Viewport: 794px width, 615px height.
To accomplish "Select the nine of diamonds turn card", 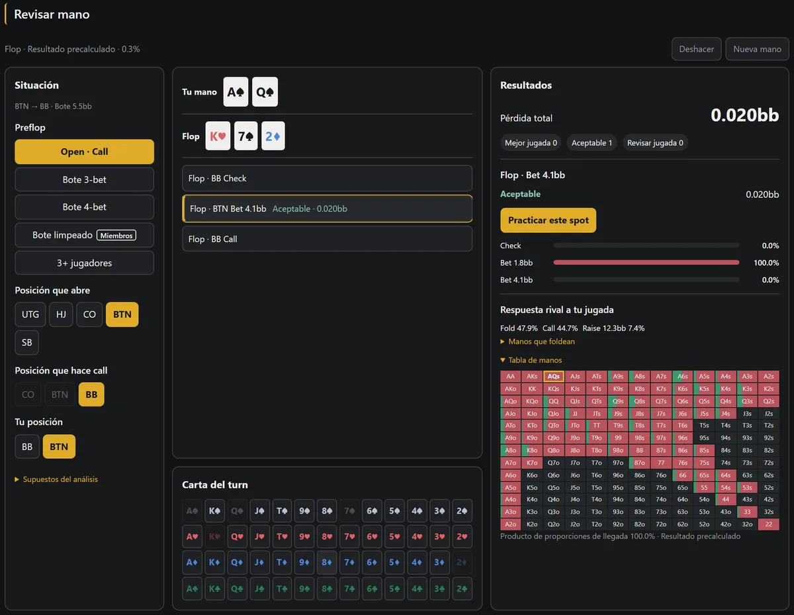I will click(304, 562).
